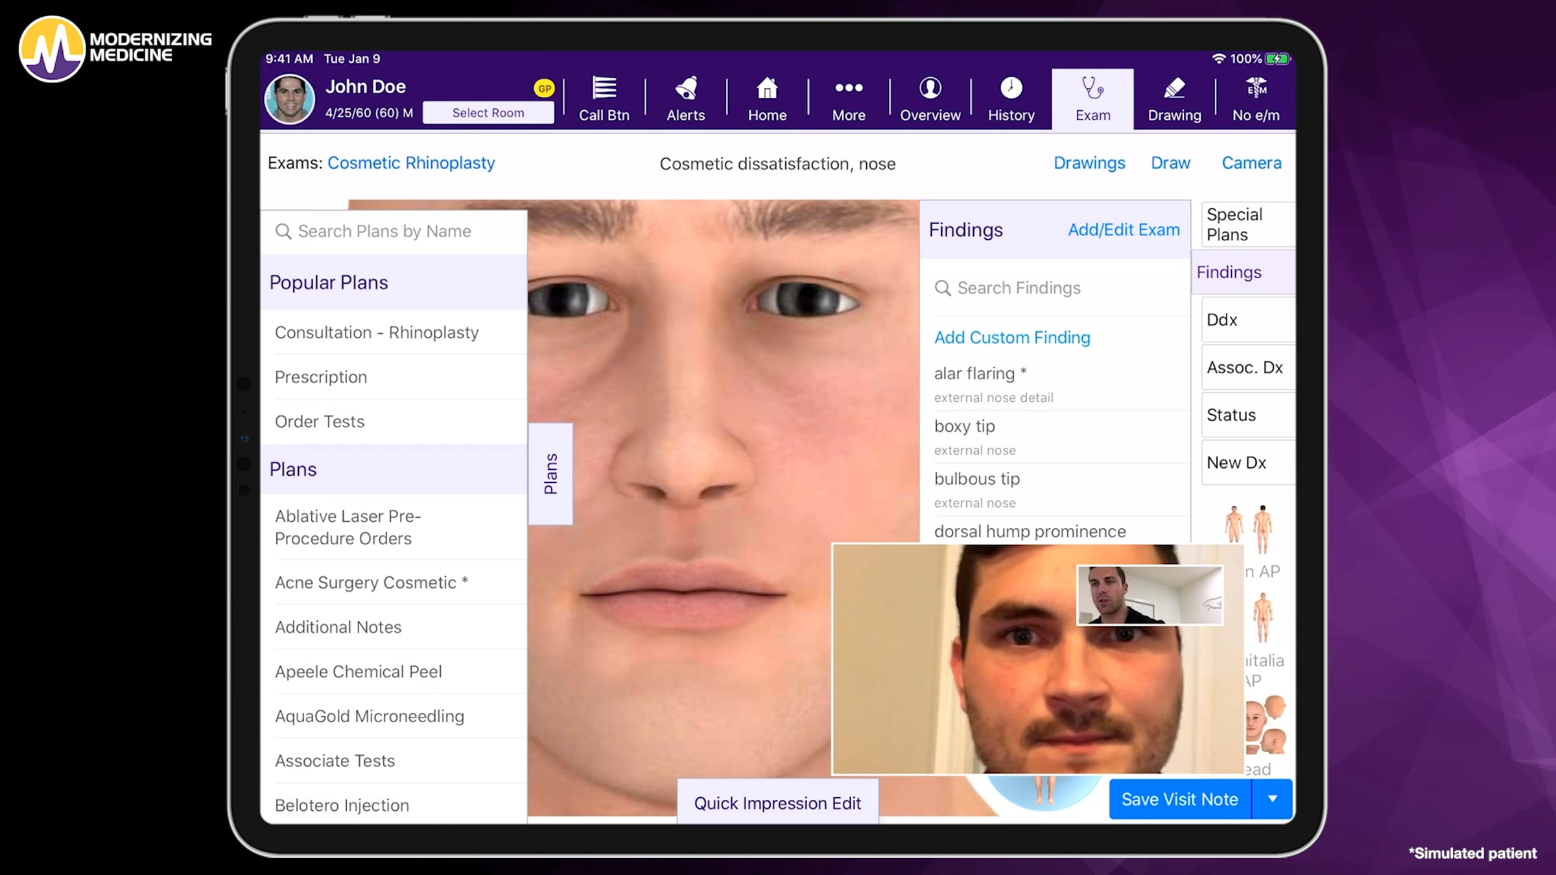Open the Drawing pencil icon
This screenshot has width=1556, height=875.
(x=1174, y=88)
